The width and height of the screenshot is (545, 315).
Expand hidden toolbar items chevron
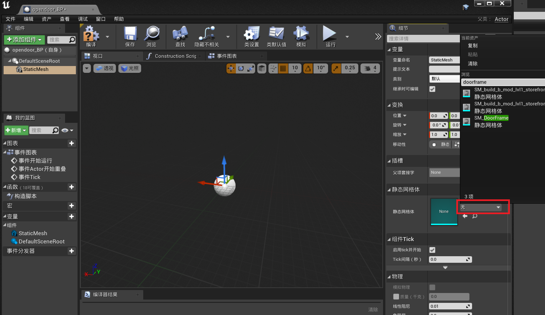click(x=378, y=36)
